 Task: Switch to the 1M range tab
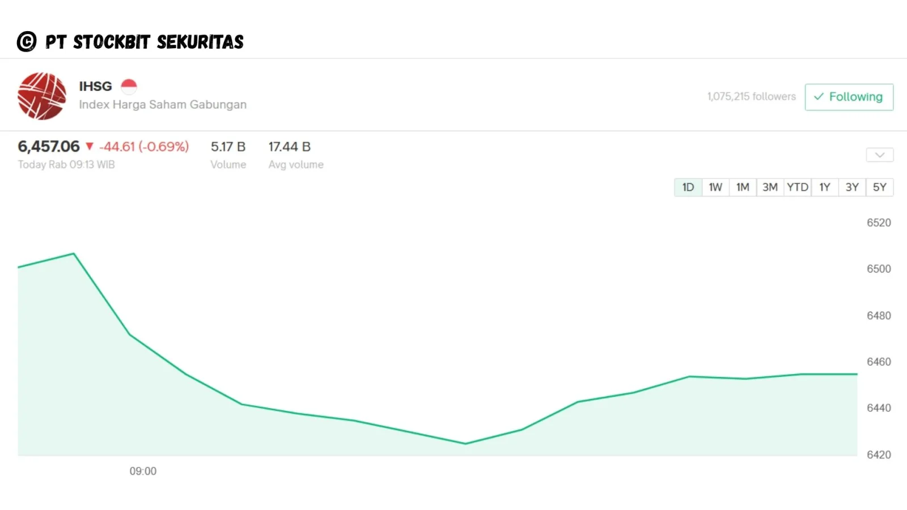tap(743, 187)
